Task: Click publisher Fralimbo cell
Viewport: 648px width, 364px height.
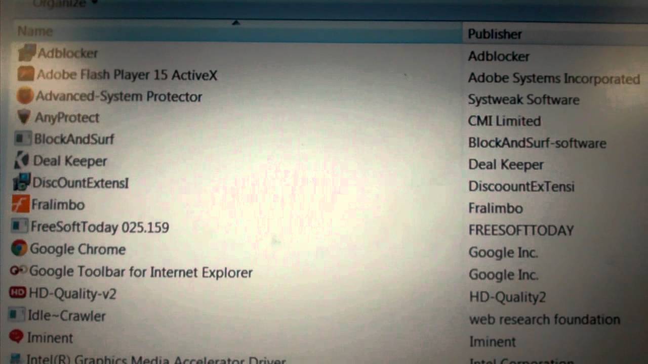Action: pos(496,208)
